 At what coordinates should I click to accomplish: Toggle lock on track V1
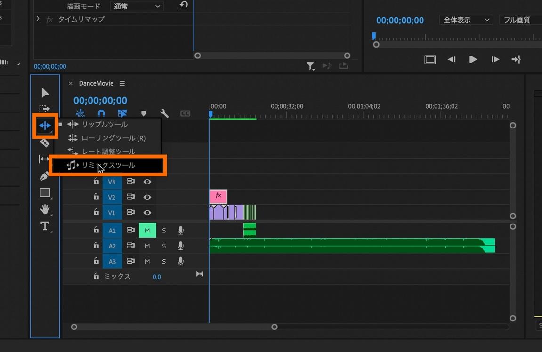point(96,212)
